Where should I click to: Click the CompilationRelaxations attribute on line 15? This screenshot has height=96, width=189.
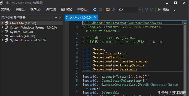[121, 81]
